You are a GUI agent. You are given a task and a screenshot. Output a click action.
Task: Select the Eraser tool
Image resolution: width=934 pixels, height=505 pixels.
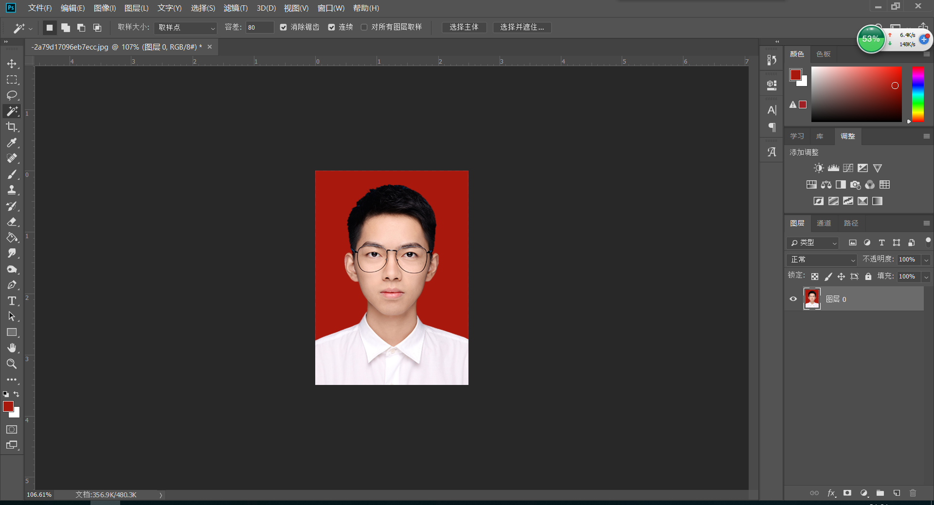coord(12,222)
